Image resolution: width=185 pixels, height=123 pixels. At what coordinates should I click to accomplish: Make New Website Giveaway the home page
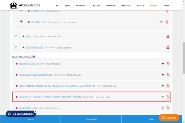point(109,86)
